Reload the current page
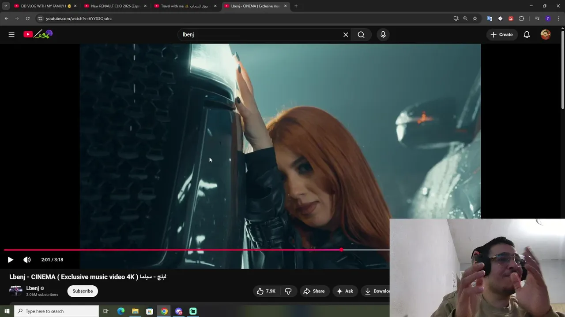565x317 pixels. point(27,18)
